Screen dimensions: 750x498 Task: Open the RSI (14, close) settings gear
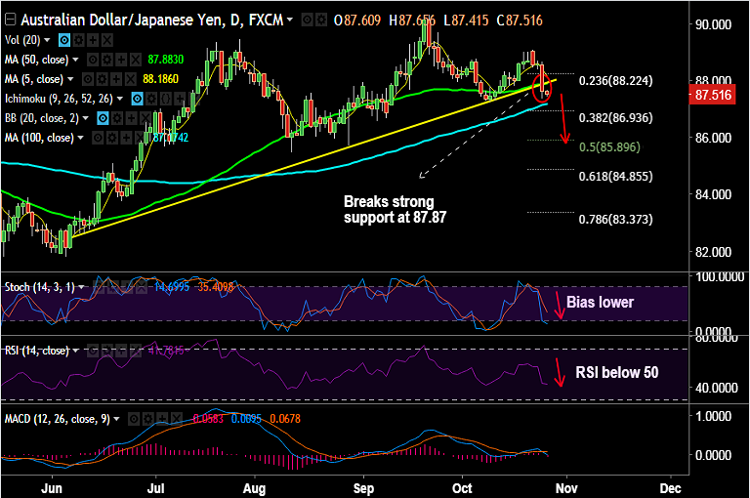pyautogui.click(x=106, y=351)
